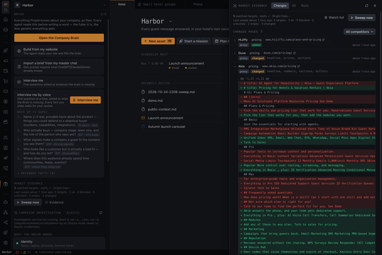The height and width of the screenshot is (255, 382).
Task: Refresh the Market Evidence panel
Action: 366,6
